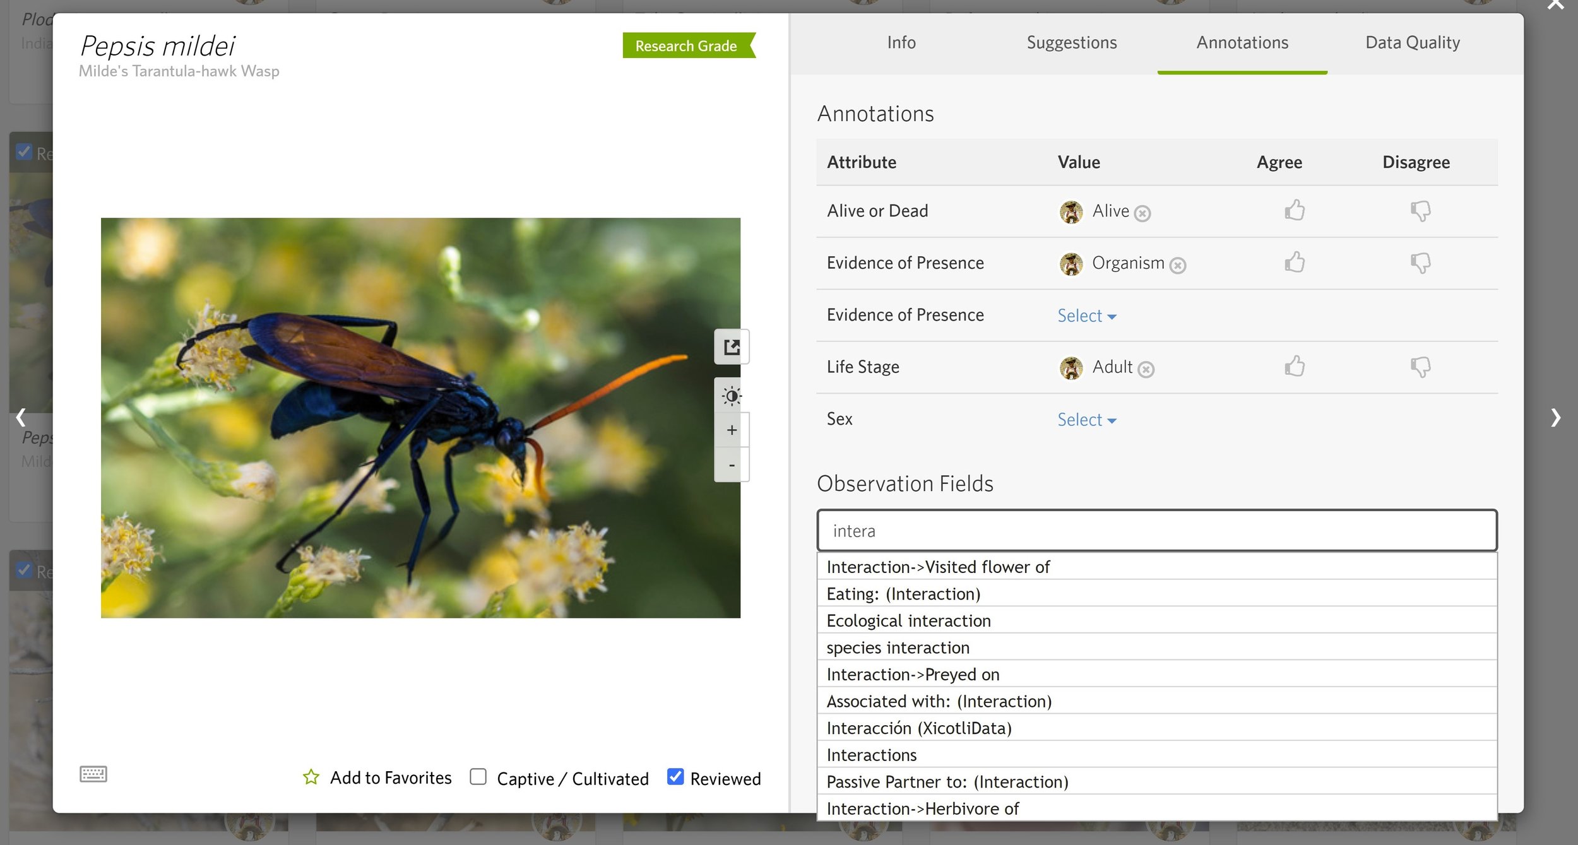Uncheck the Reviewed checkbox
1578x845 pixels.
tap(675, 777)
